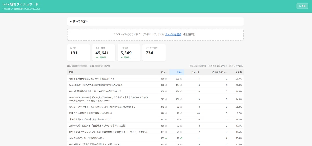Click likes value 194 in the table
Viewport: 312px width, 146px height.
[x=178, y=85]
